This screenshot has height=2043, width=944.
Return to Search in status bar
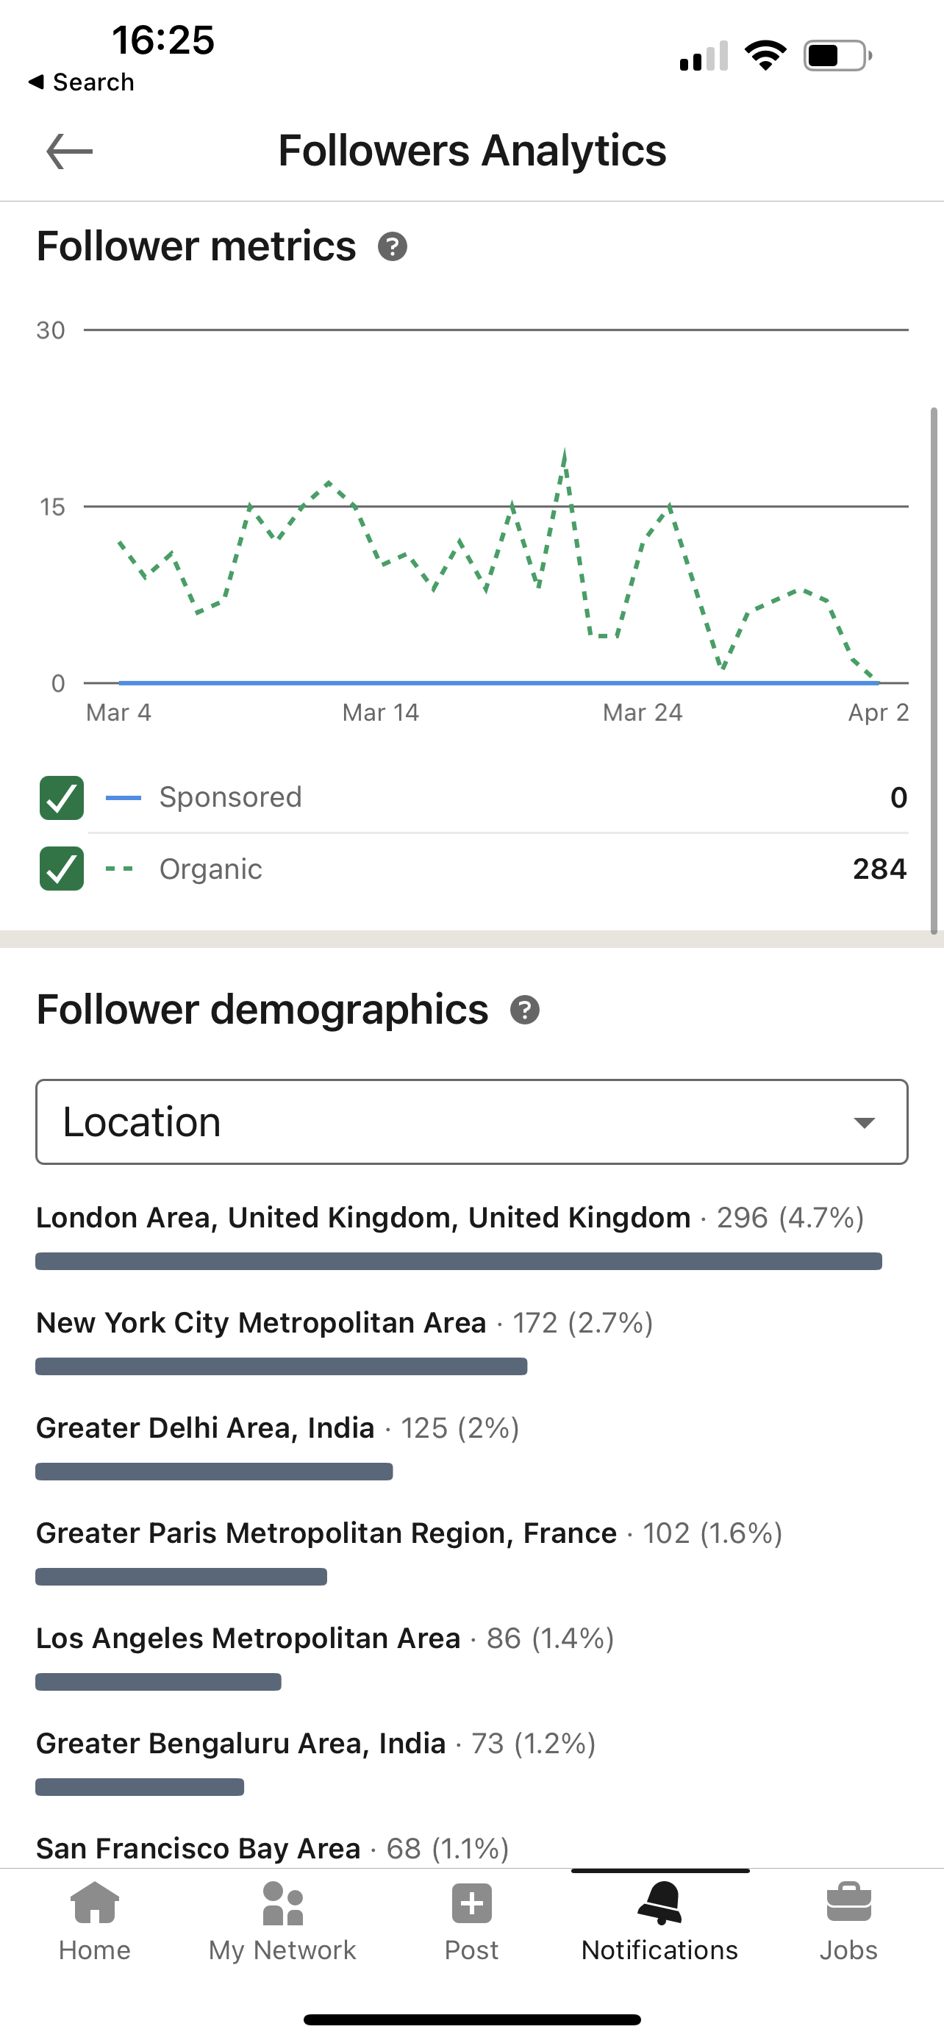click(x=82, y=82)
